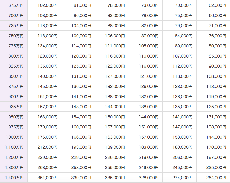This screenshot has height=183, width=230.
Task: Click the 106,000円 cell in 750万円 row
Action: pyautogui.click(x=112, y=36)
